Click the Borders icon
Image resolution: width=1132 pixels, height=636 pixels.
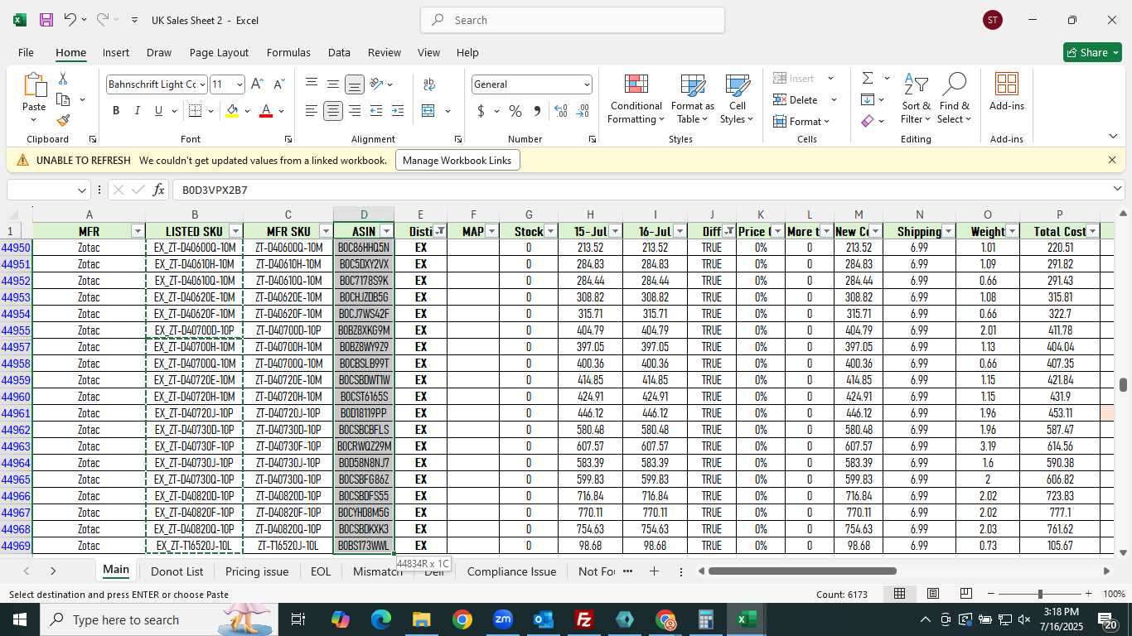(x=196, y=111)
